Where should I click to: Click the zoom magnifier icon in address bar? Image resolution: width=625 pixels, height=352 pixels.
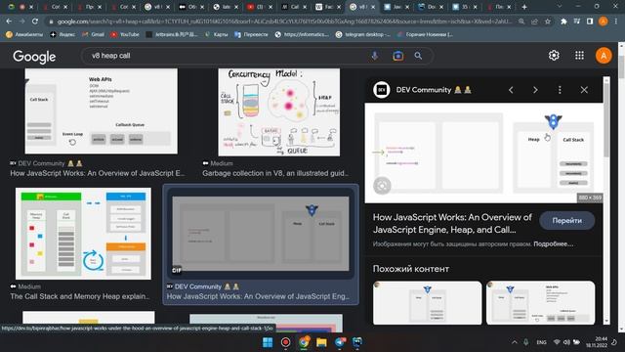click(521, 22)
